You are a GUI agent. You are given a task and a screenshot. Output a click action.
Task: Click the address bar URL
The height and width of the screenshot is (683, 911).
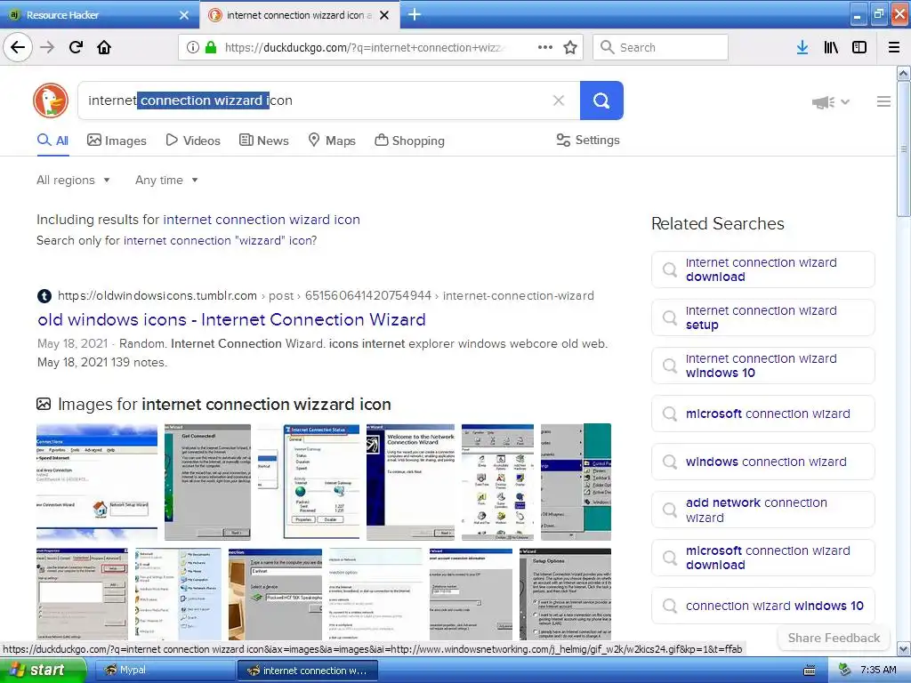point(364,48)
